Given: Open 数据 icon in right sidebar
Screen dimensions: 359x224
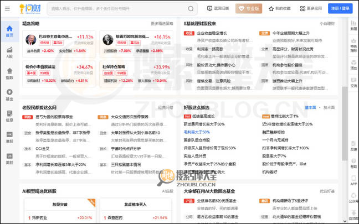Looking at the screenshot, I should (353, 25).
